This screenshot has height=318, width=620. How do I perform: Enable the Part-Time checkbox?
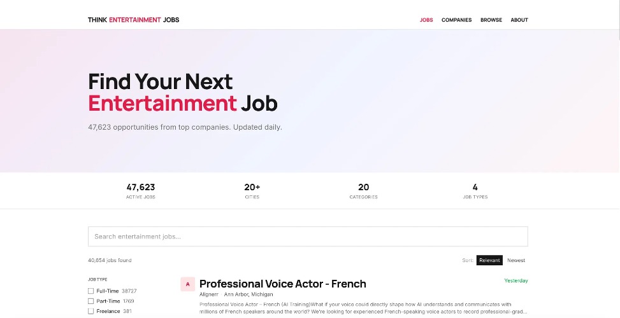pyautogui.click(x=91, y=301)
